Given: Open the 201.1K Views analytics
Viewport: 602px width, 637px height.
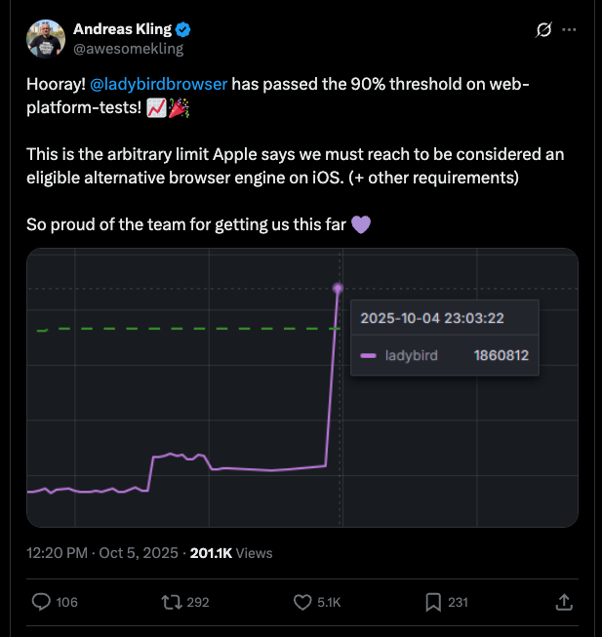Looking at the screenshot, I should click(x=231, y=553).
